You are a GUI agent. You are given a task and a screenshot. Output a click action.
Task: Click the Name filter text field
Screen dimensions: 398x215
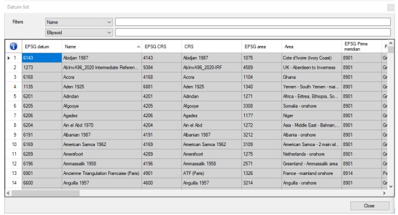coord(253,22)
